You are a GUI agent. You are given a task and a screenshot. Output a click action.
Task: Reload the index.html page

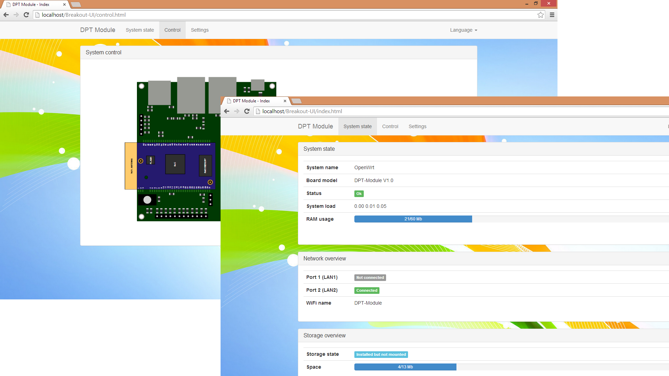click(x=247, y=111)
